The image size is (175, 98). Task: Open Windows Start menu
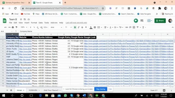4,96
